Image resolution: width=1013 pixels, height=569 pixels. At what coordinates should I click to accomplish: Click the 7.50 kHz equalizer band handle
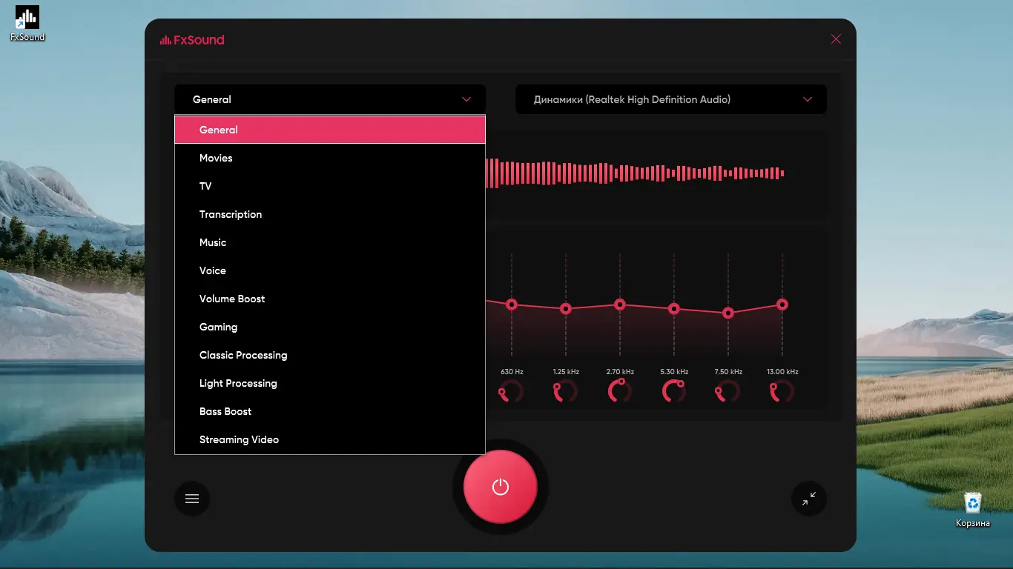coord(728,313)
